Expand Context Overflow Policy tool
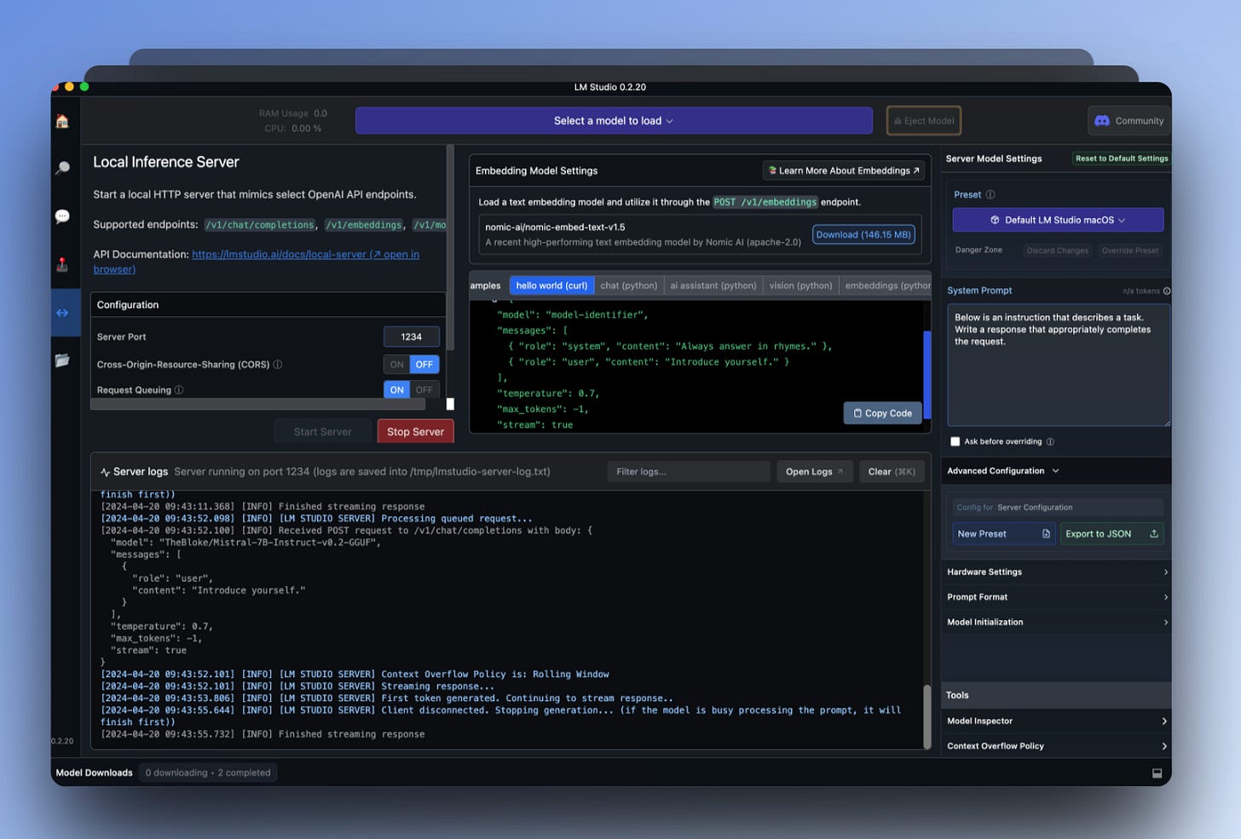 click(x=1057, y=746)
